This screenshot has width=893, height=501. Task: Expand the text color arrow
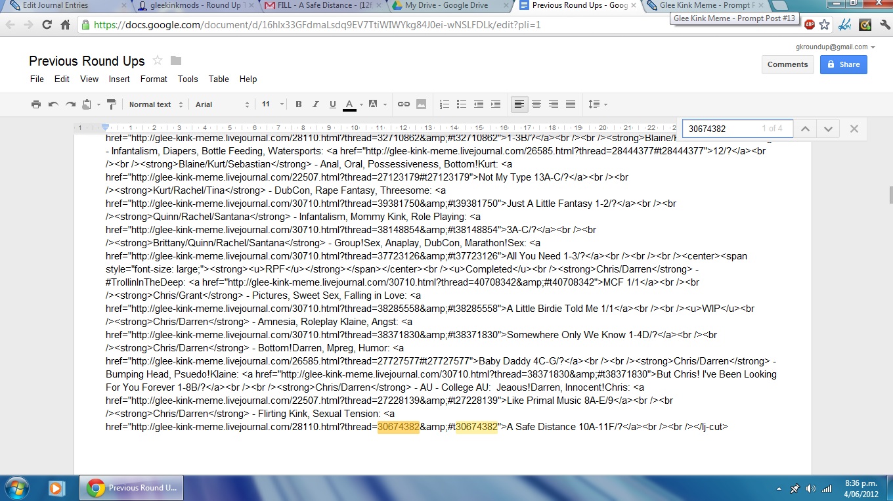(x=361, y=104)
